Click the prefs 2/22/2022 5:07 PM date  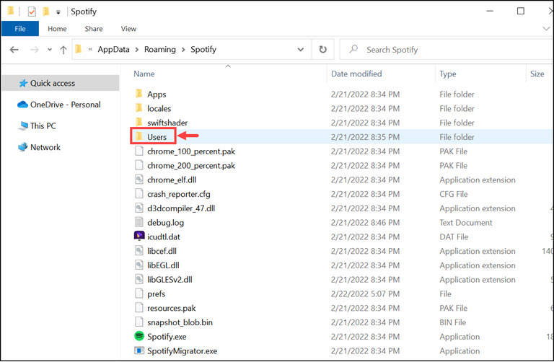365,293
